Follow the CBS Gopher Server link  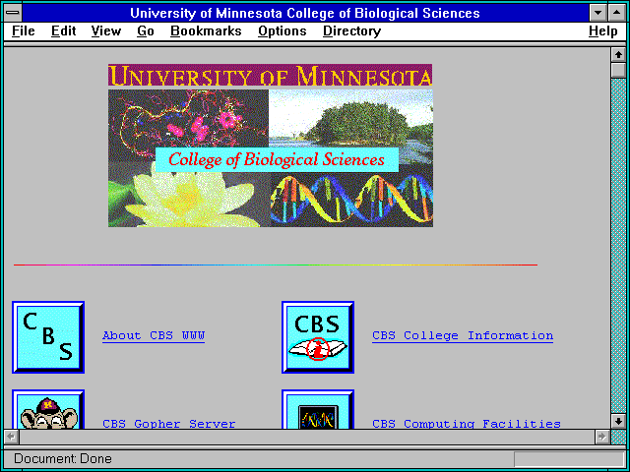click(x=168, y=424)
